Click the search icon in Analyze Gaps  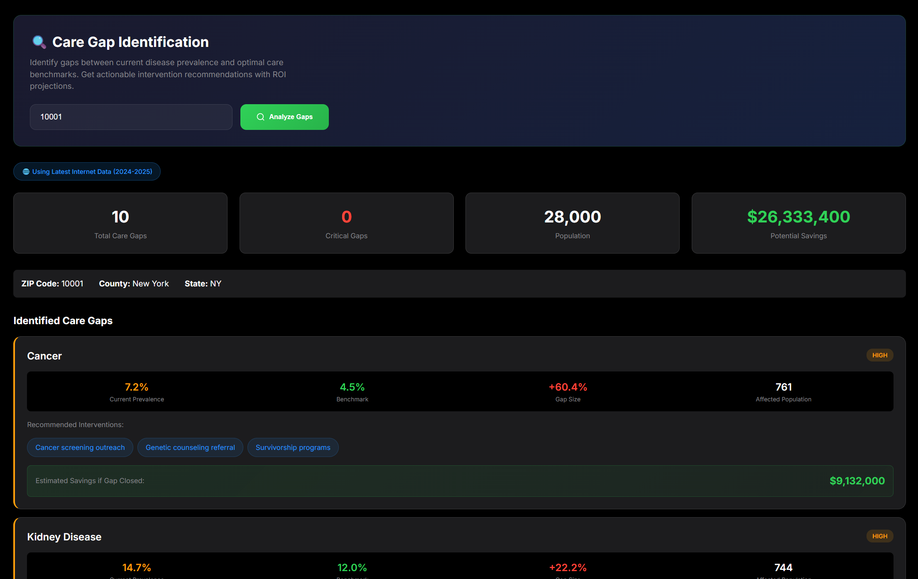tap(260, 117)
